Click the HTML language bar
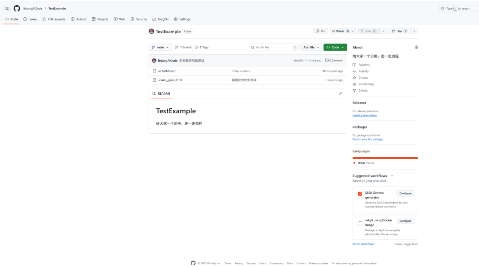Image resolution: width=479 pixels, height=267 pixels. pos(385,158)
